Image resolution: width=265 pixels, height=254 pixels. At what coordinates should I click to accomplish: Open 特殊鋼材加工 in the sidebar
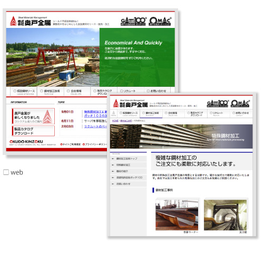click(x=129, y=165)
